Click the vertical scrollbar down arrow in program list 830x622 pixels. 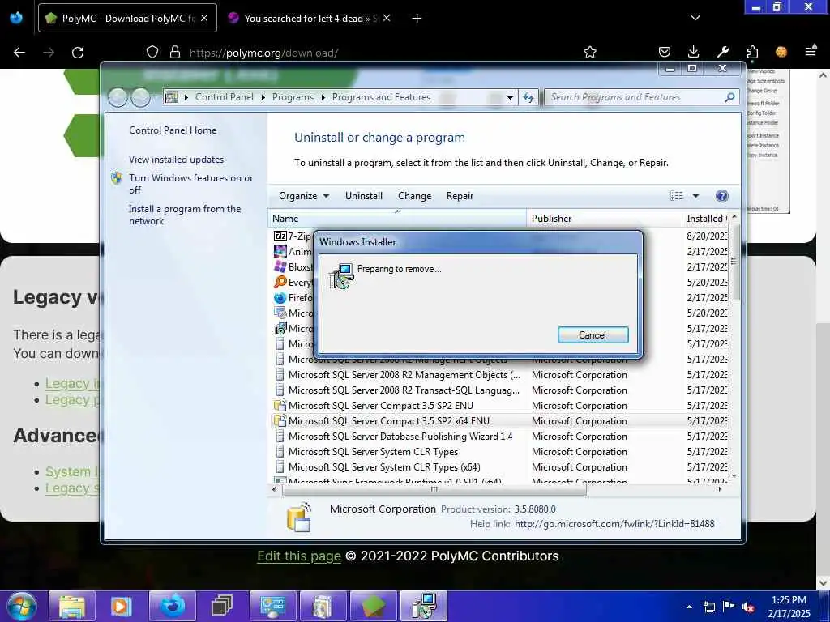[734, 476]
